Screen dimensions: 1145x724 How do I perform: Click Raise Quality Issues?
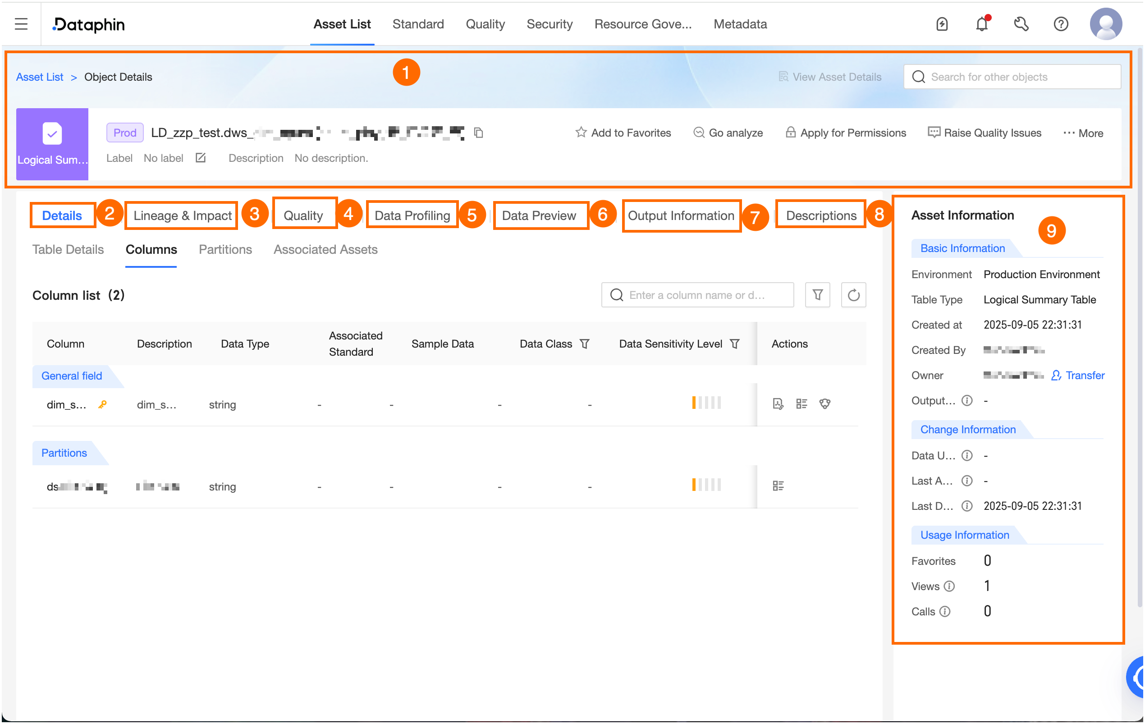click(984, 133)
